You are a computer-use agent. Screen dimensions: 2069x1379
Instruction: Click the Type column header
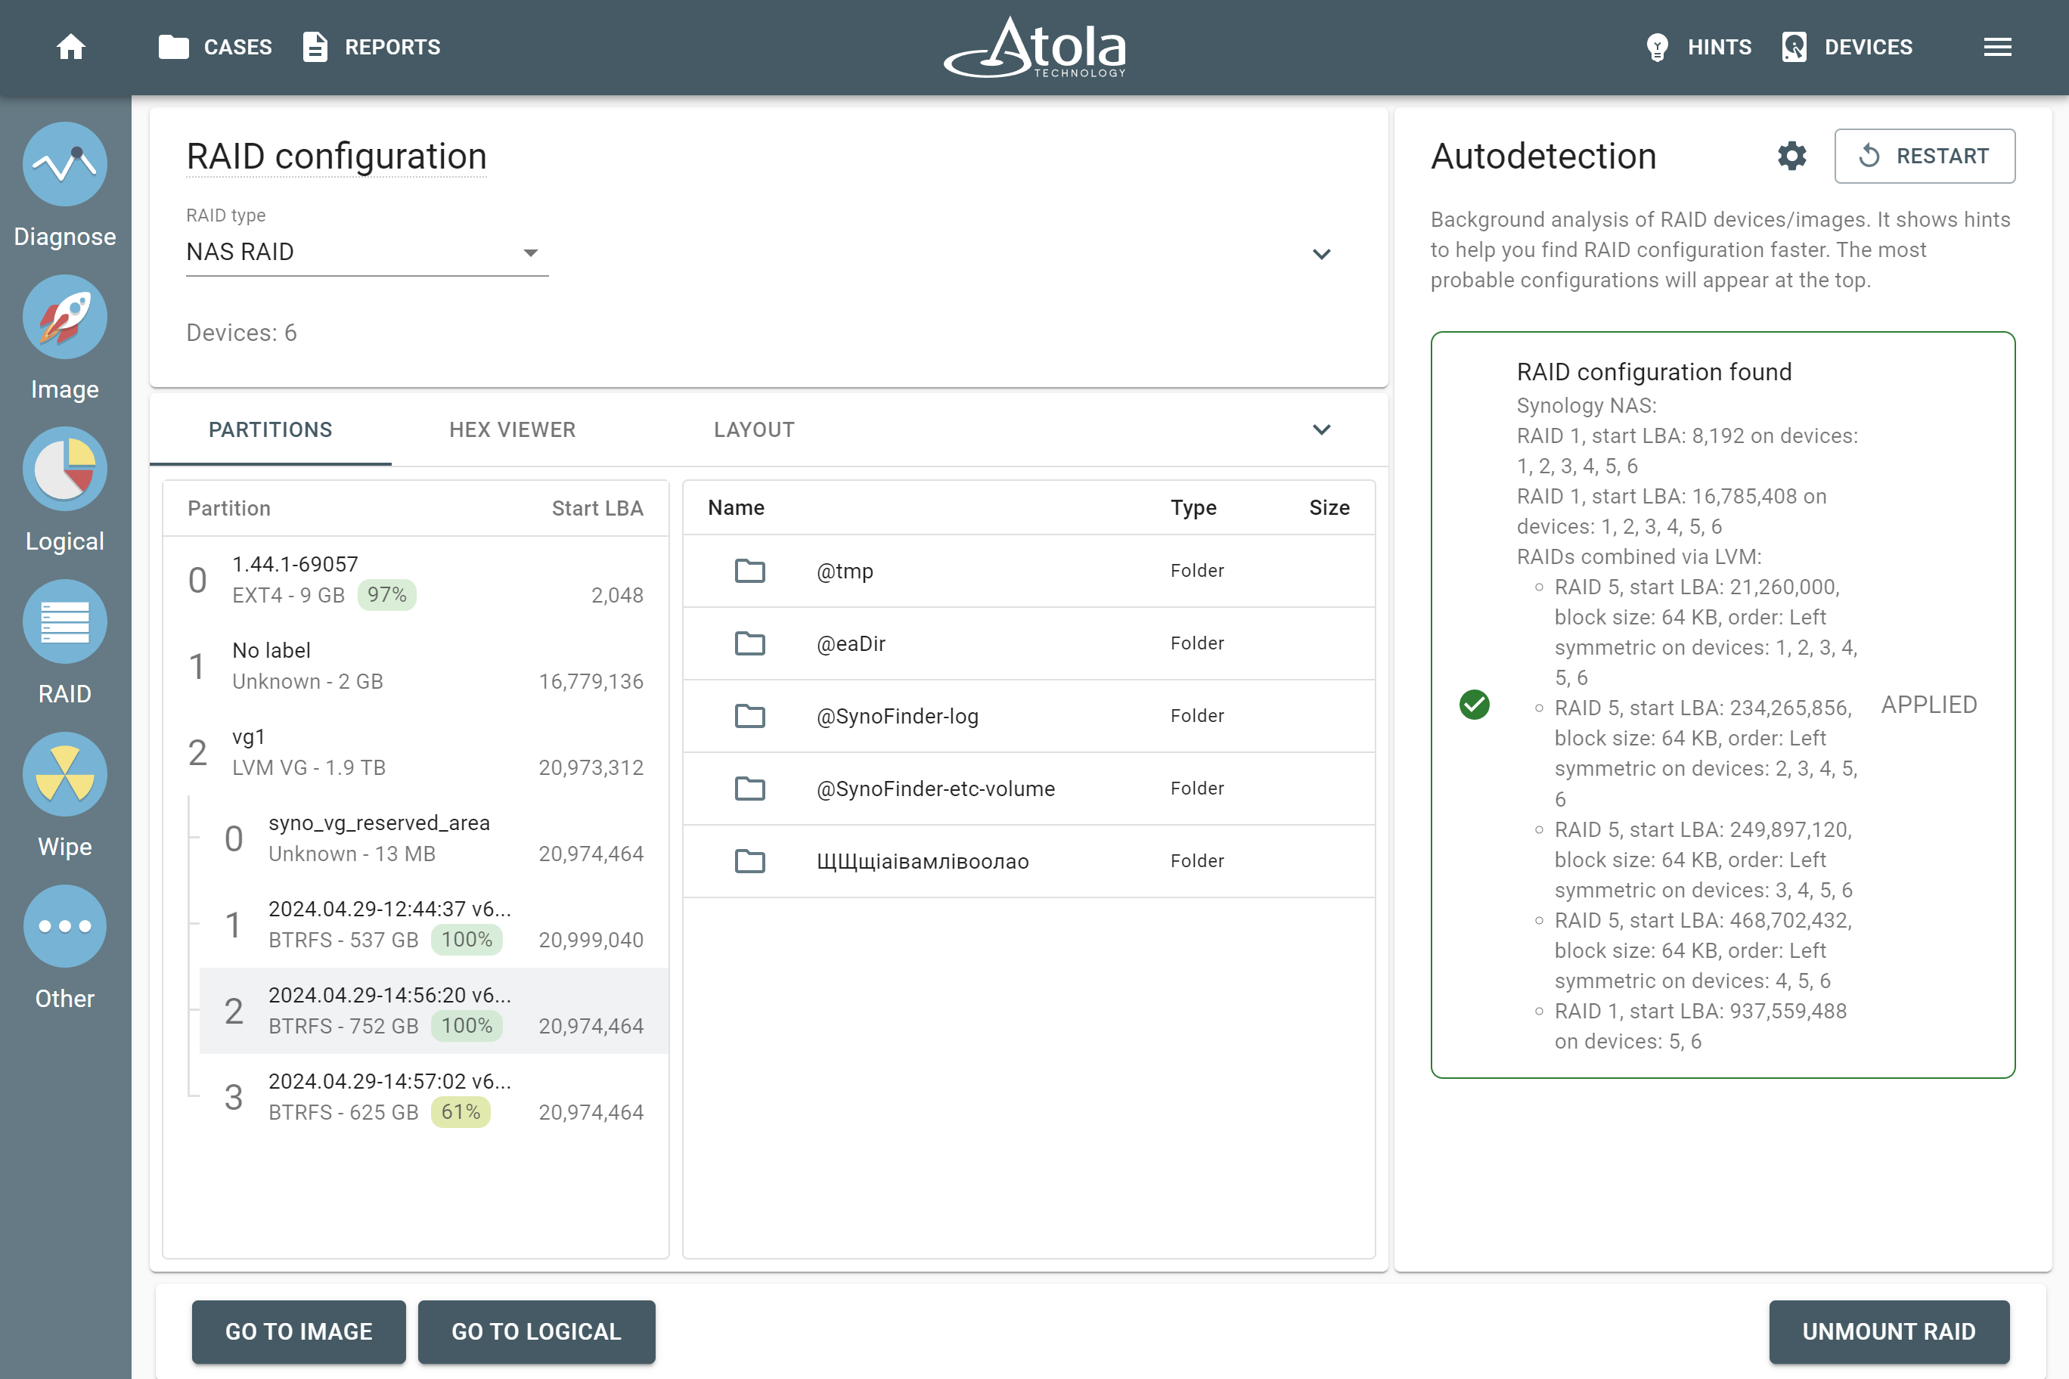pyautogui.click(x=1194, y=507)
